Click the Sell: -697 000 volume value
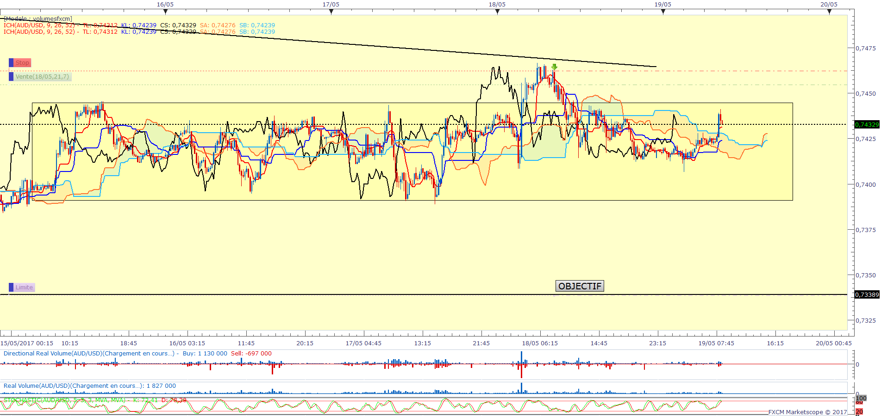Image resolution: width=881 pixels, height=416 pixels. (251, 354)
